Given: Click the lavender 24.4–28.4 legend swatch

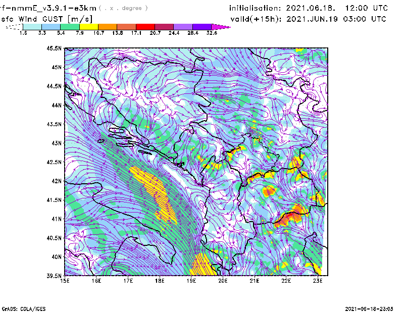Looking at the screenshot, I should [x=183, y=27].
